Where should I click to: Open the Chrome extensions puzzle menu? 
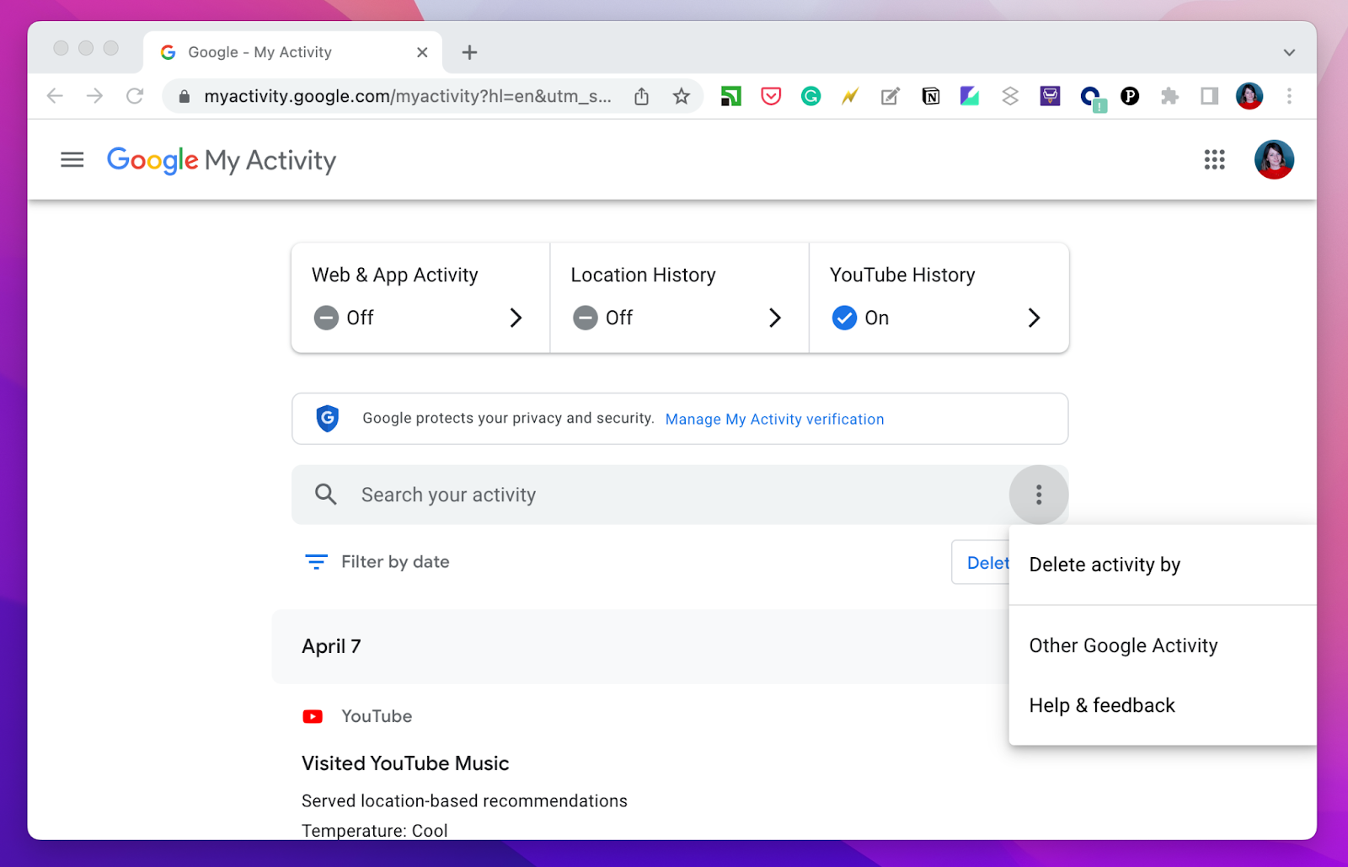tap(1170, 95)
